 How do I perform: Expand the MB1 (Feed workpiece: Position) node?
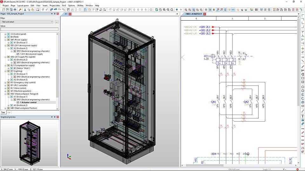pyautogui.click(x=5, y=108)
